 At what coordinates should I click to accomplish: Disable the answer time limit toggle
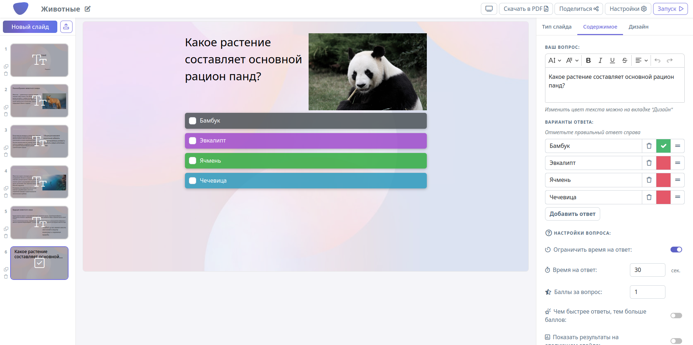pyautogui.click(x=676, y=250)
